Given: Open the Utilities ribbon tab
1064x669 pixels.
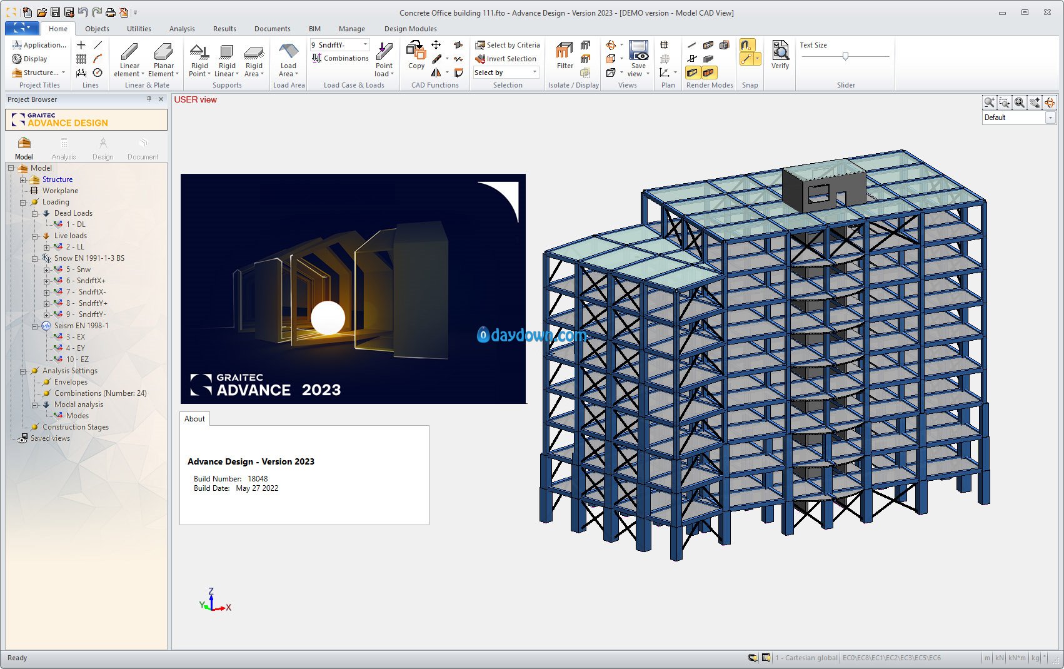Looking at the screenshot, I should pos(139,29).
